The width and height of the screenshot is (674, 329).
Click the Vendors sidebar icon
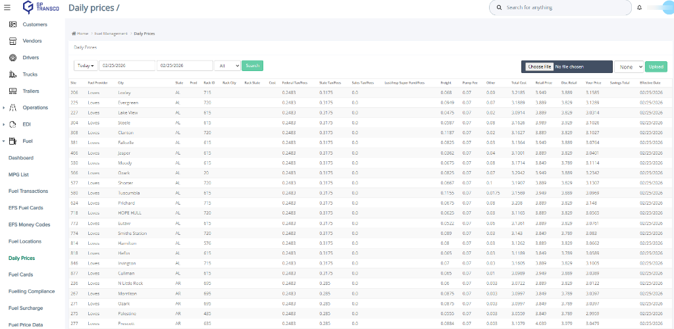click(x=13, y=41)
